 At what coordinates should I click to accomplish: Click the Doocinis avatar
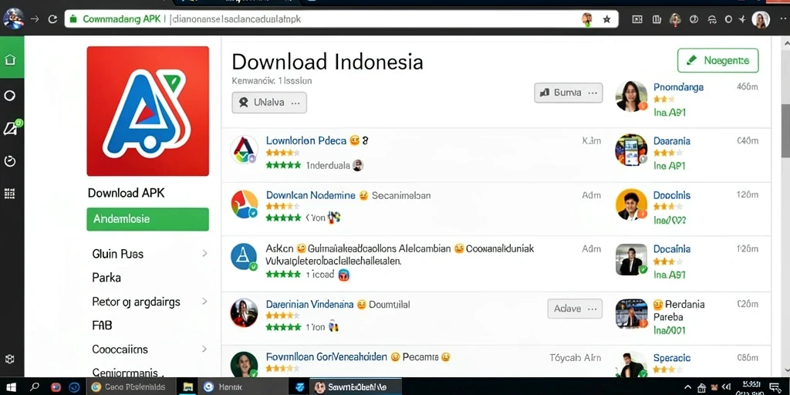pyautogui.click(x=631, y=204)
